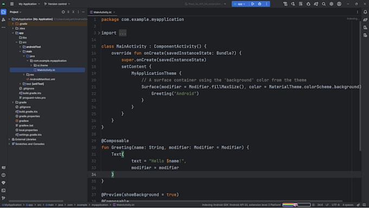
Task: Open the Resource Manager sidebar icon
Action: pos(4,20)
